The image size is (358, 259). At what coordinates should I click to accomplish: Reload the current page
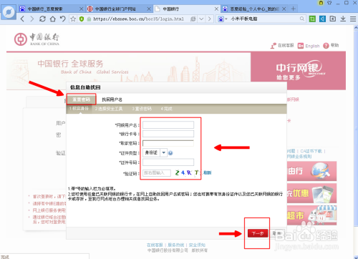pos(42,19)
